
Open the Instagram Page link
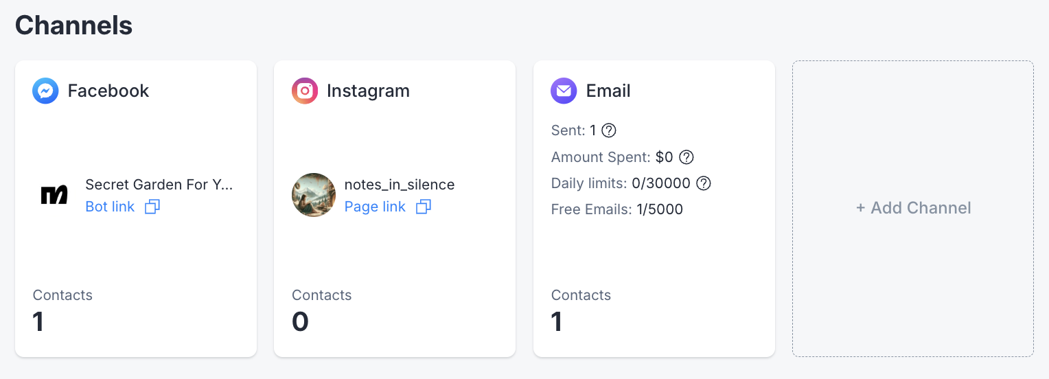click(x=375, y=207)
